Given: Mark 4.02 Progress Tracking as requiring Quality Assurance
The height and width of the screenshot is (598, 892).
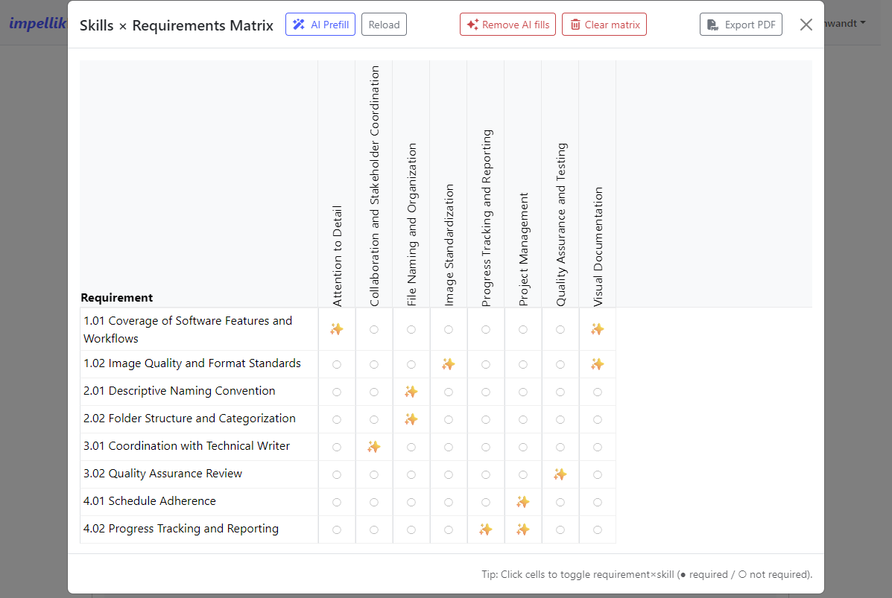Looking at the screenshot, I should [560, 529].
